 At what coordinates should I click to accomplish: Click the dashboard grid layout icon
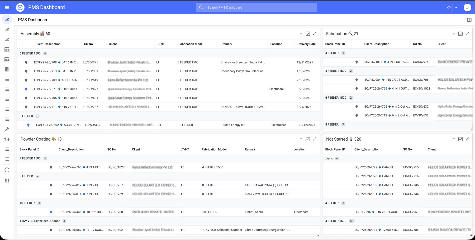click(469, 20)
